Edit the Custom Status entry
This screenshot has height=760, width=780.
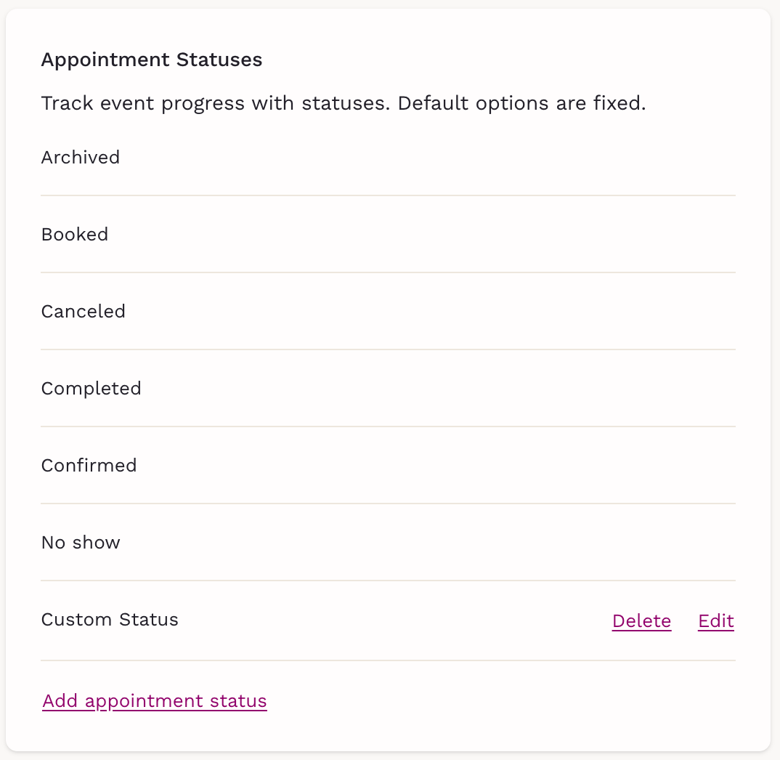pos(716,621)
